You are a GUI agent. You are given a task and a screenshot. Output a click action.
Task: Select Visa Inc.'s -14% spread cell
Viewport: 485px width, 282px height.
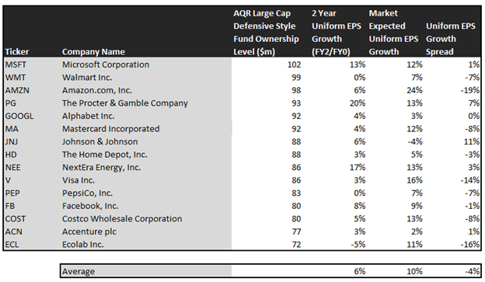469,180
